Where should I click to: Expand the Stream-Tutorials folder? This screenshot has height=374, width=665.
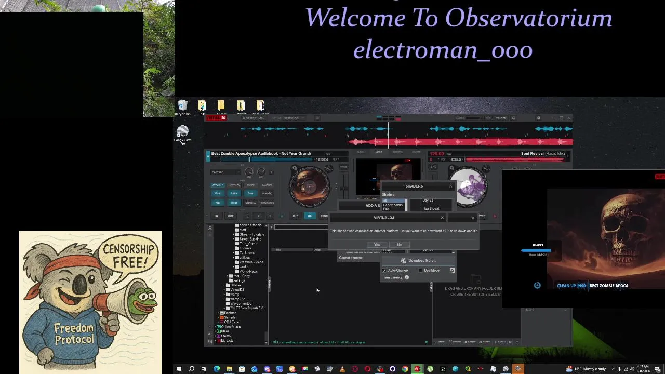pyautogui.click(x=234, y=234)
